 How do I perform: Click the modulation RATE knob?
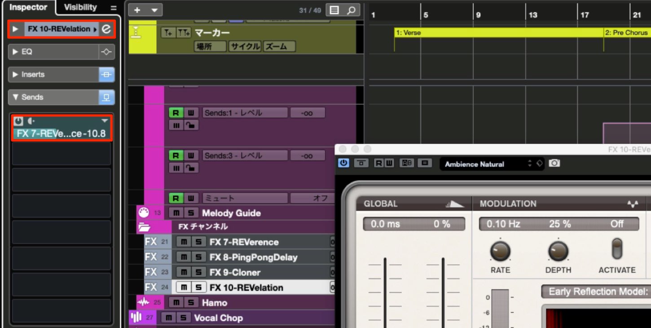tap(500, 251)
